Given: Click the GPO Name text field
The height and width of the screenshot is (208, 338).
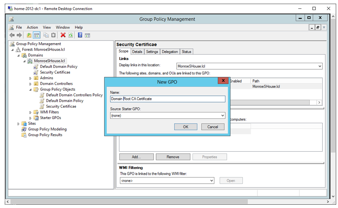Looking at the screenshot, I should point(168,99).
